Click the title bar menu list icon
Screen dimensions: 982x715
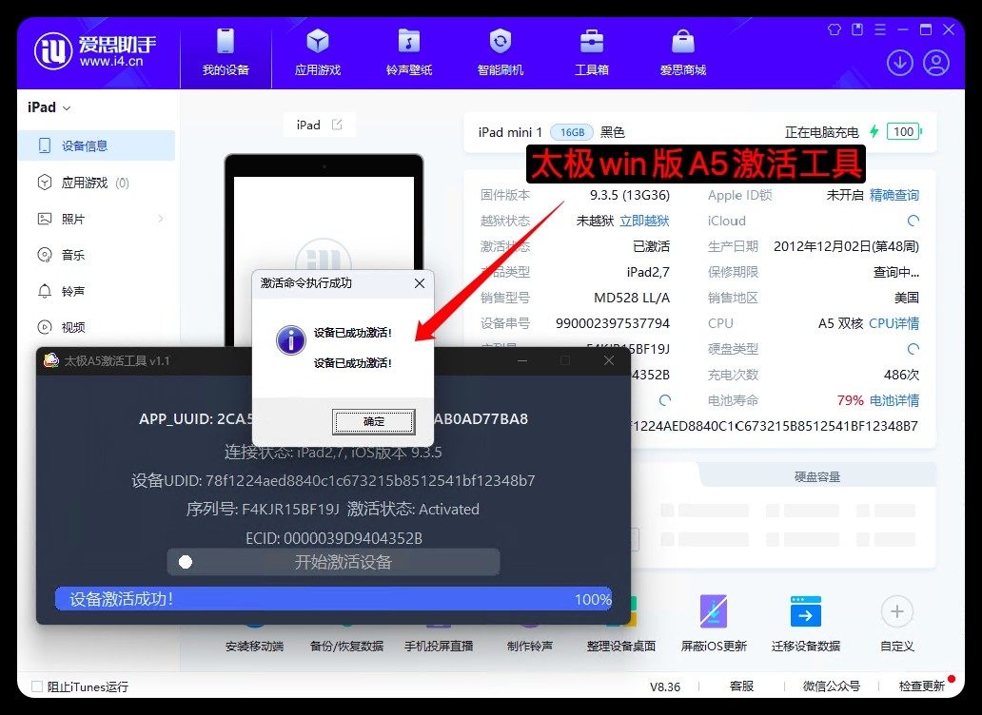point(880,29)
